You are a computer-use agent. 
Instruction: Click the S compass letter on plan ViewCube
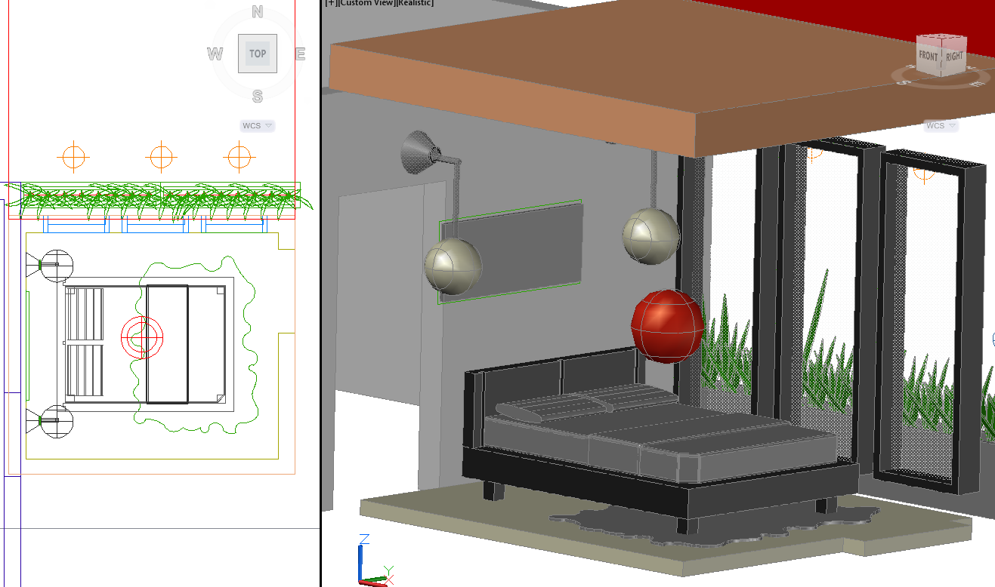[258, 97]
